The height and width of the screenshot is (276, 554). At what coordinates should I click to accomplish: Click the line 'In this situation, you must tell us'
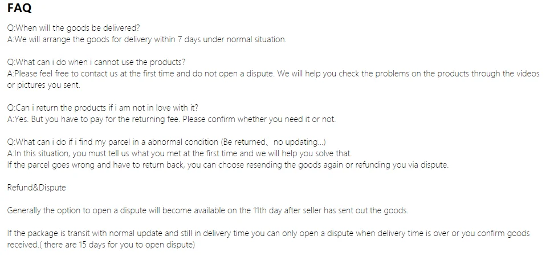click(x=180, y=153)
